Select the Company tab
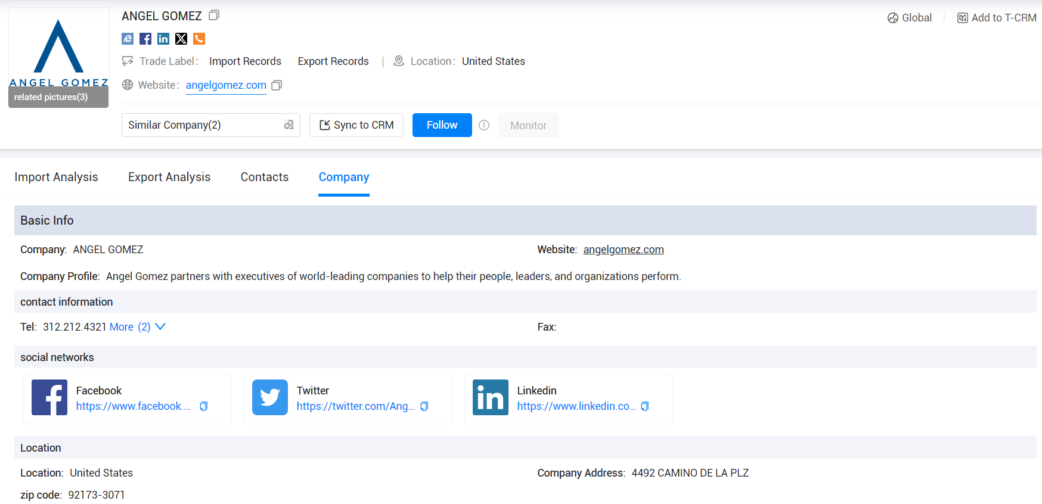1042x504 pixels. point(344,177)
